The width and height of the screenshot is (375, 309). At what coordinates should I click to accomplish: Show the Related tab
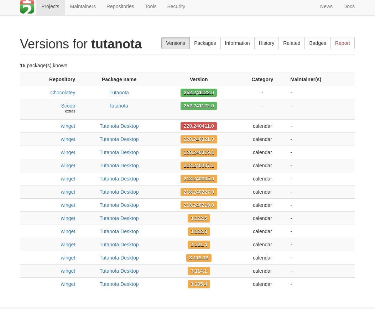tap(292, 43)
